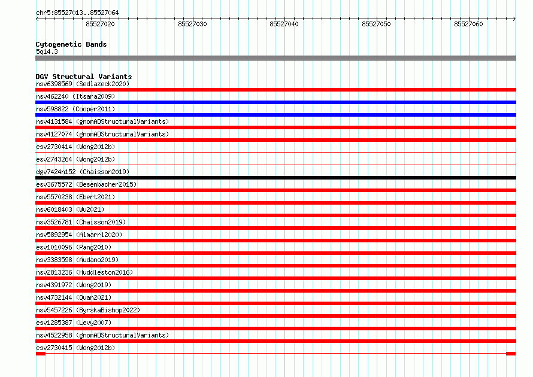The image size is (533, 377).
Task: Open nsv4522958 gnomAD variant label
Action: (x=102, y=335)
